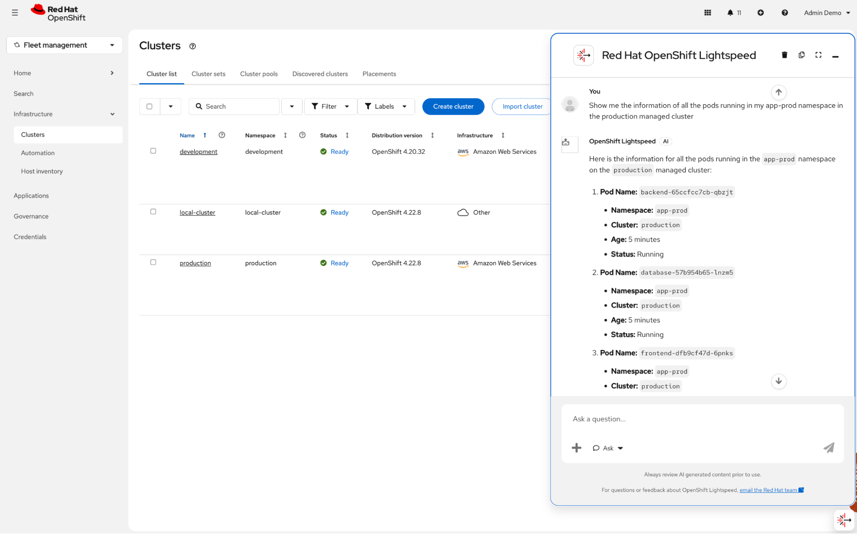Sort clusters by Name column arrow
Image resolution: width=857 pixels, height=534 pixels.
coord(205,135)
